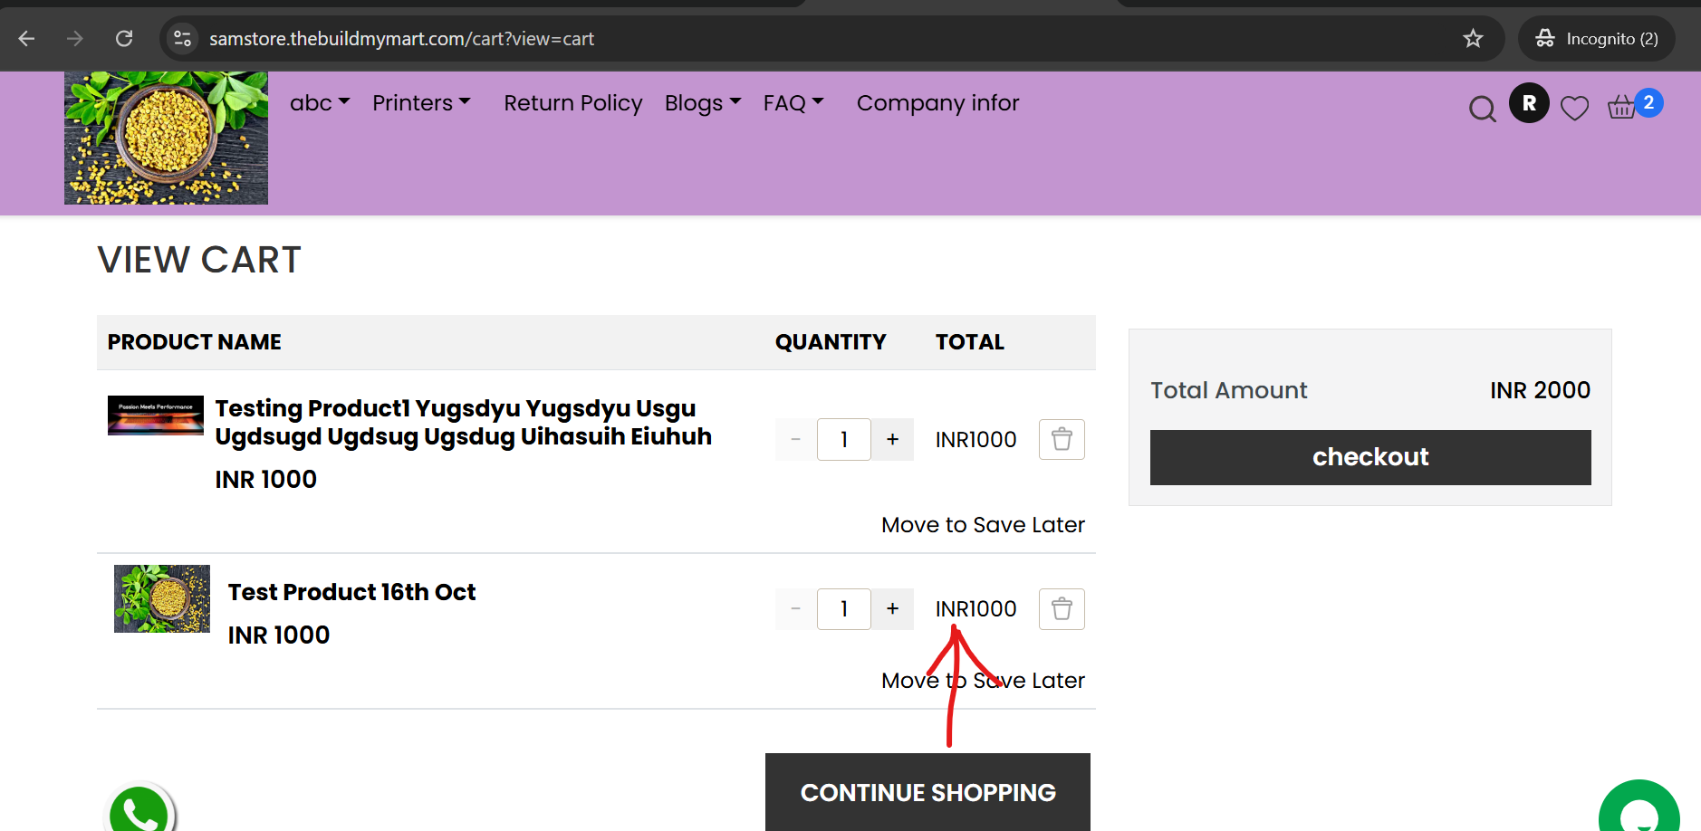Open the Return Policy page
This screenshot has width=1701, height=831.
(x=572, y=103)
